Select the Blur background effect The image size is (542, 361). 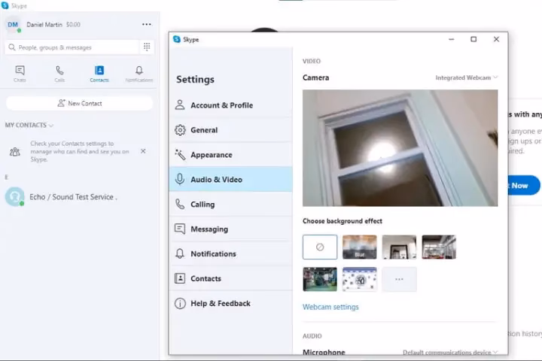point(360,247)
